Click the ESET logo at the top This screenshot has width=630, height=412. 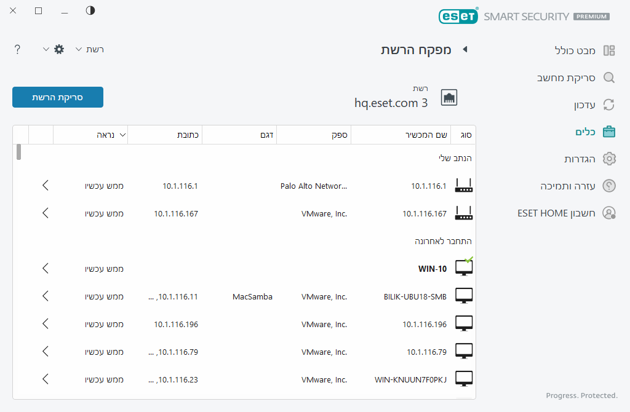tap(458, 16)
